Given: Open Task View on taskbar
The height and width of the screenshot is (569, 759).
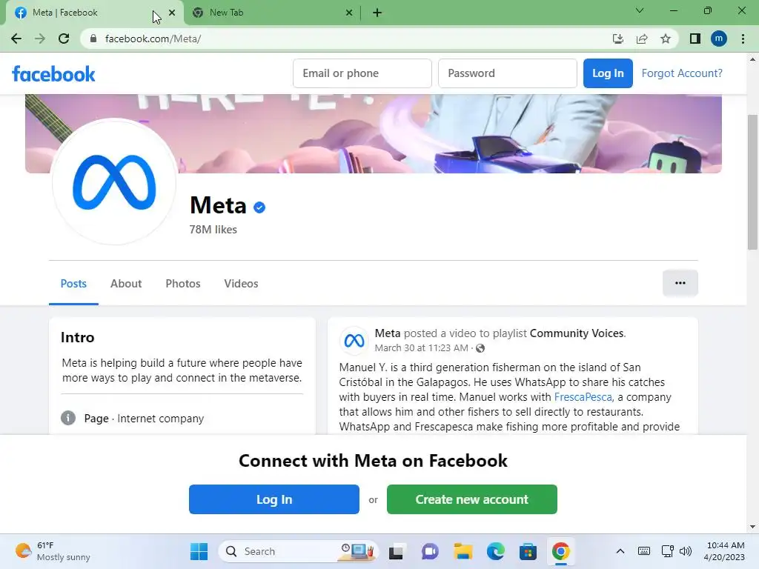Looking at the screenshot, I should click(x=396, y=551).
